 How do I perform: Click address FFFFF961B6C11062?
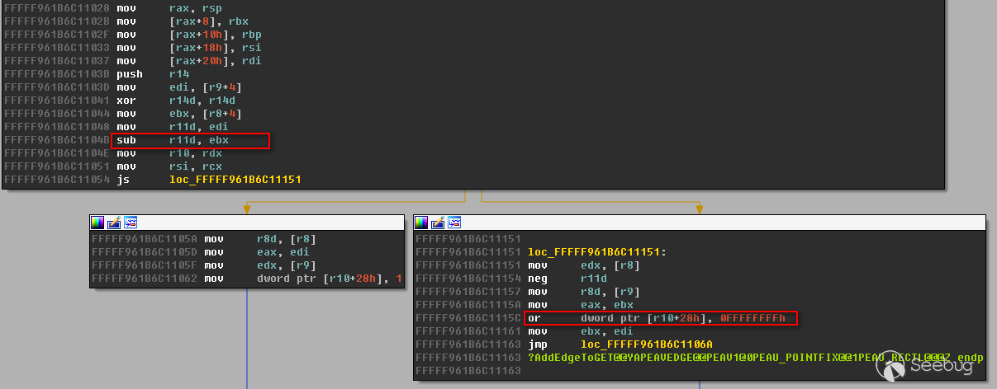145,279
